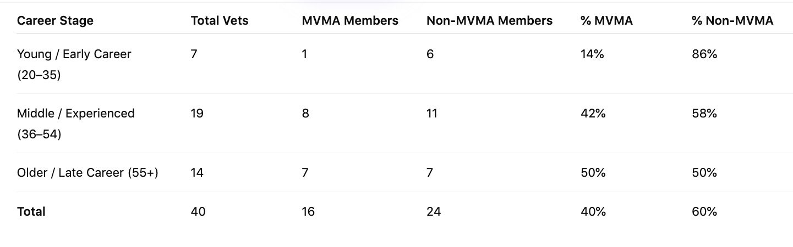
Task: Select the Older / Late Career row label
Action: tap(87, 173)
